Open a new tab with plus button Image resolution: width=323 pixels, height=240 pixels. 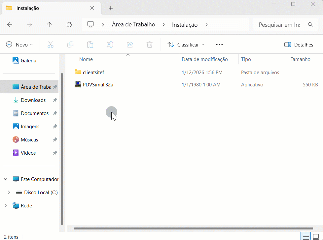coord(111,8)
